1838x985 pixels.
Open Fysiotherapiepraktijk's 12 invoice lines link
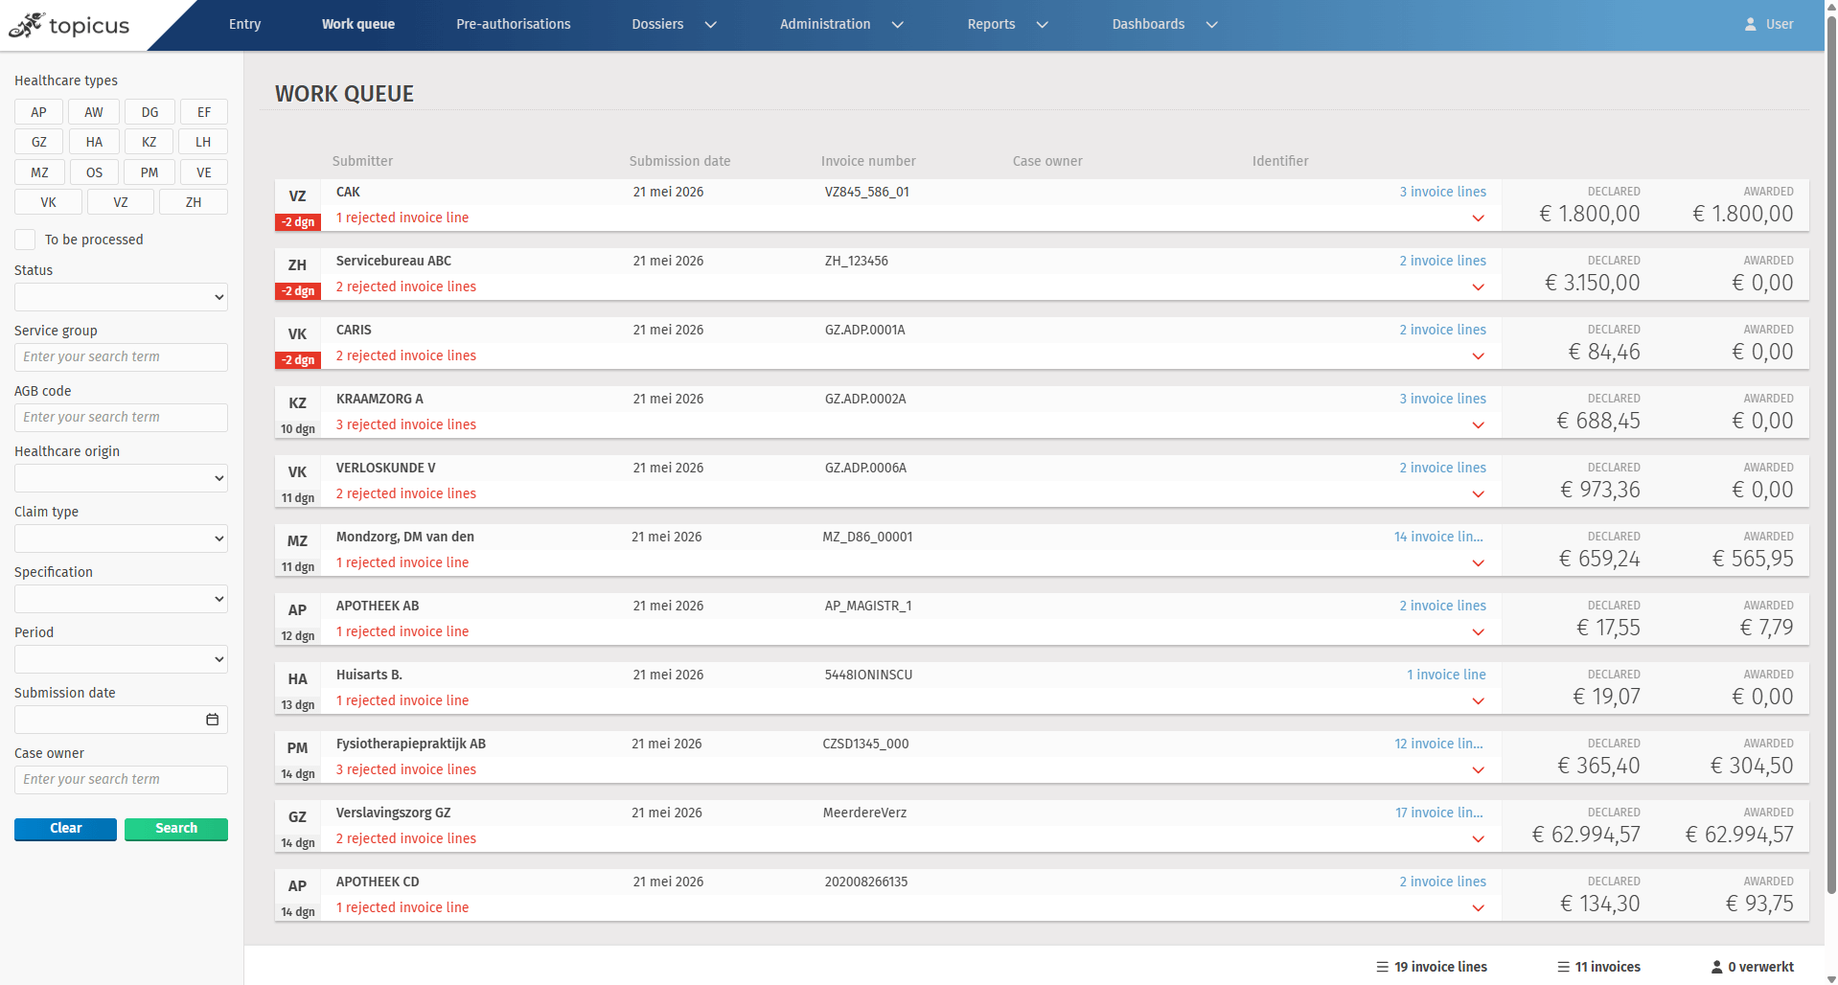coord(1438,744)
